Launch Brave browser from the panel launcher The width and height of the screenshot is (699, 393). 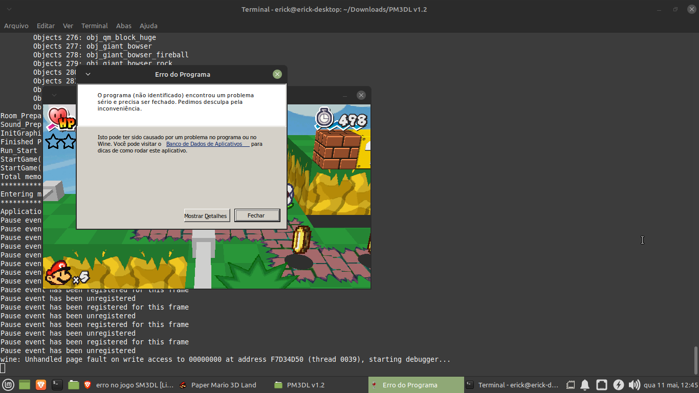tap(41, 385)
